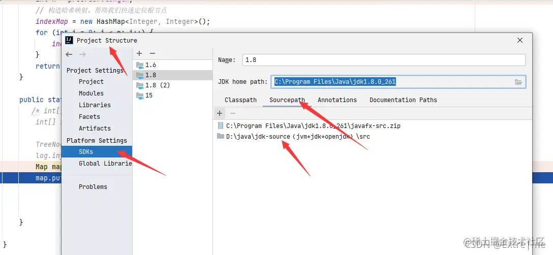Open Global Libraries settings

pyautogui.click(x=105, y=163)
